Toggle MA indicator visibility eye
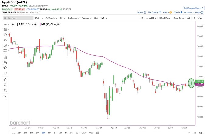The image size is (207, 137). pos(36,25)
